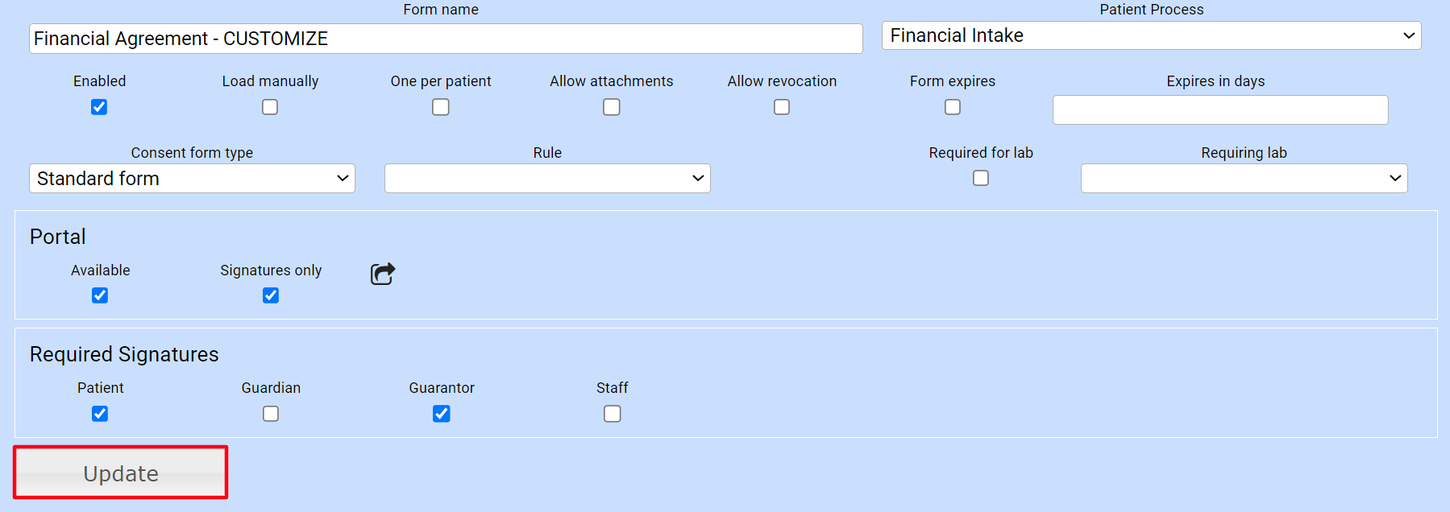This screenshot has height=512, width=1450.
Task: Toggle the Allow attachments checkbox
Action: click(x=612, y=107)
